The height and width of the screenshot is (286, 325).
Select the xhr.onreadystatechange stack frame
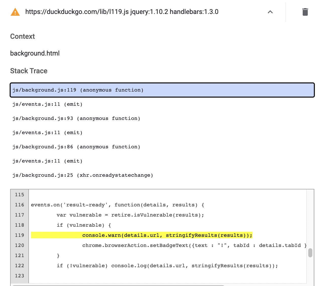click(83, 175)
